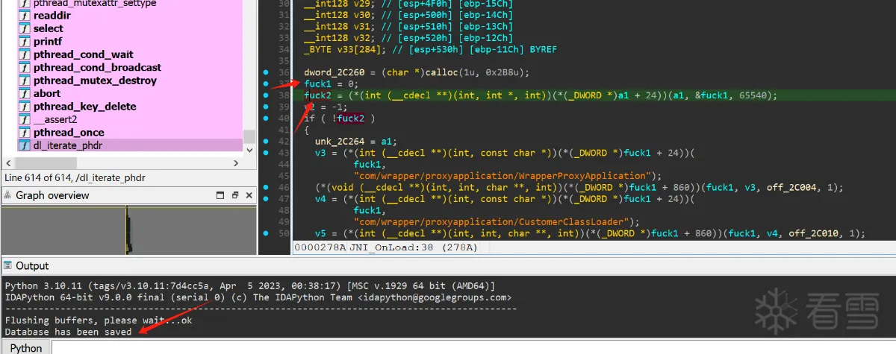Click the function icon beside select

[24, 28]
